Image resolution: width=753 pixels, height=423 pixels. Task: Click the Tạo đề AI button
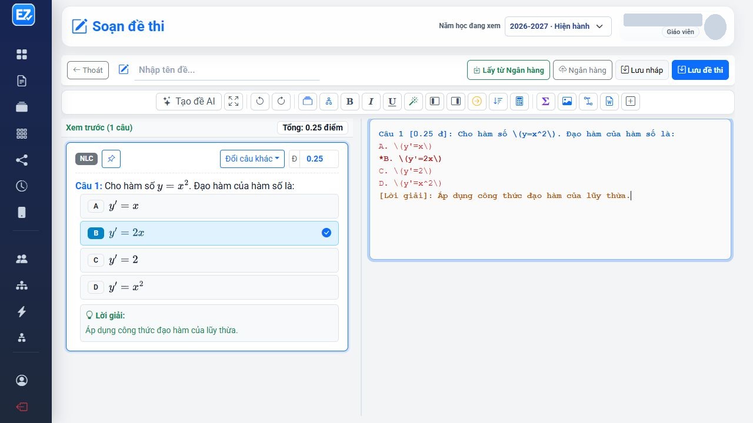(x=189, y=101)
